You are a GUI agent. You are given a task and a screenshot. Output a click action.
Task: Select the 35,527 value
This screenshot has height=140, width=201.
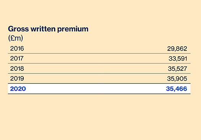tap(177, 68)
